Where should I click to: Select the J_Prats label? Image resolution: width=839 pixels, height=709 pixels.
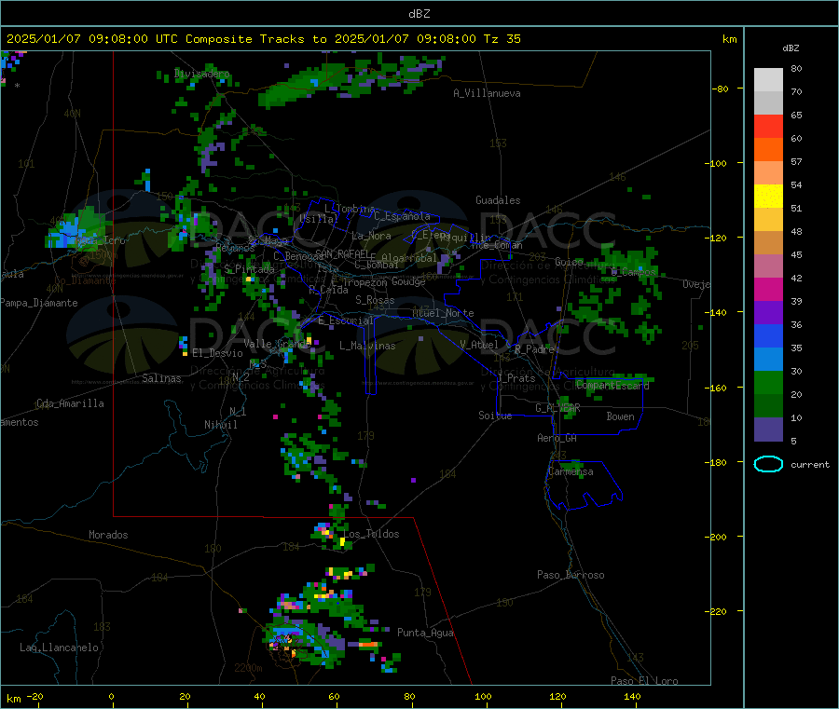click(516, 378)
